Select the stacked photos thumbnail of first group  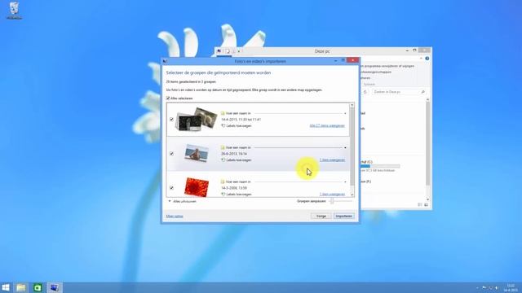[197, 119]
